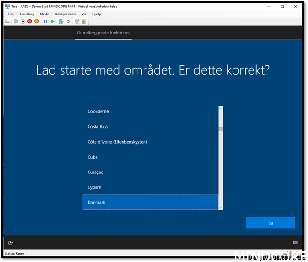Pause the virtual machine
Viewport: 308px width, 262px height.
[x=46, y=21]
